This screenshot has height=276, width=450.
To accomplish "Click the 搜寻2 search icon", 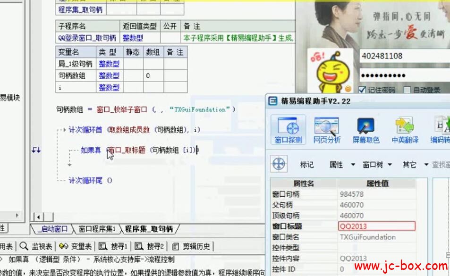I will [139, 246].
